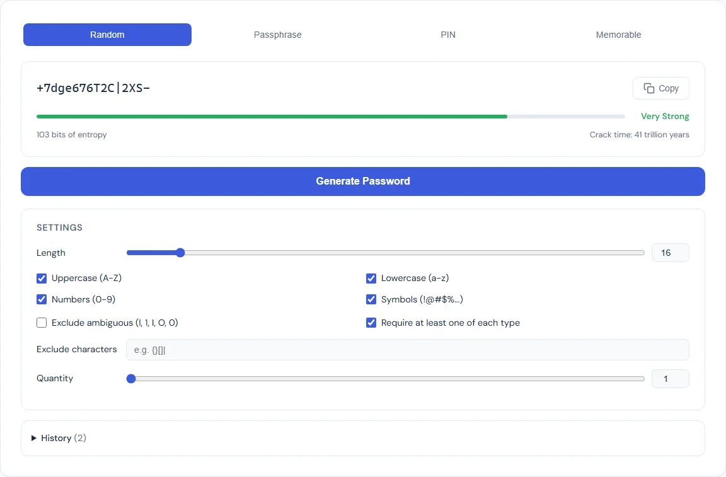Screen dimensions: 726x477
Task: Click Generate Password
Action: tap(363, 181)
